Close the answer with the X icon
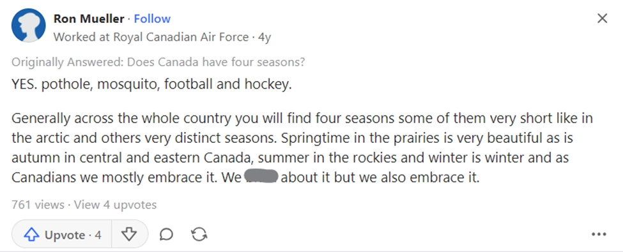The width and height of the screenshot is (623, 252). pyautogui.click(x=603, y=19)
